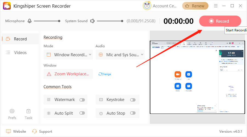
Task: Click the warning triangle beside Zoom Workplace
Action: 49,74
